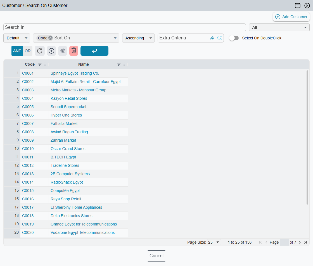The width and height of the screenshot is (313, 266).
Task: Sort by the Code column header
Action: (30, 64)
